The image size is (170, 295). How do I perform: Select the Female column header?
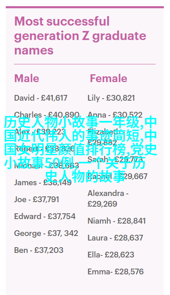108,78
